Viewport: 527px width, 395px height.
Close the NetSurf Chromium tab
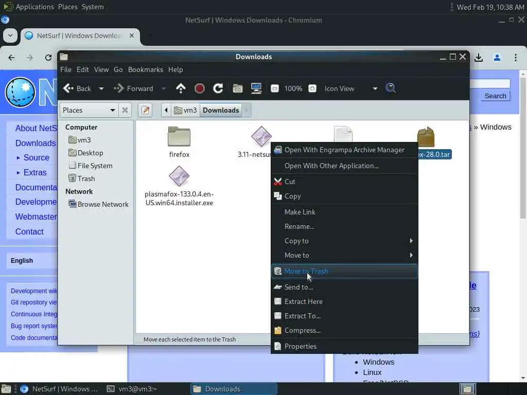pos(131,35)
